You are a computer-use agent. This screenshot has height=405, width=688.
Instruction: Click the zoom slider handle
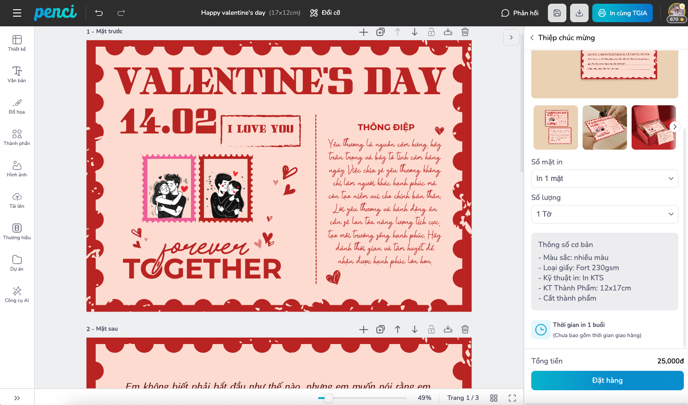pyautogui.click(x=329, y=398)
